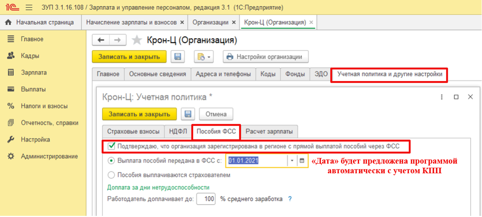Image resolution: width=482 pixels, height=217 pixels.
Task: Click organization form Записать и закрыть button
Action: pos(129,57)
